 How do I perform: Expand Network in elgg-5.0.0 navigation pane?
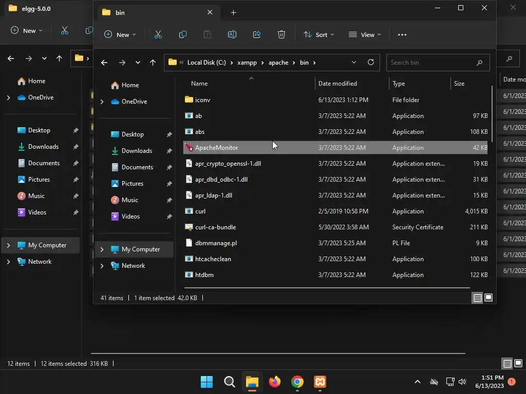click(x=8, y=262)
